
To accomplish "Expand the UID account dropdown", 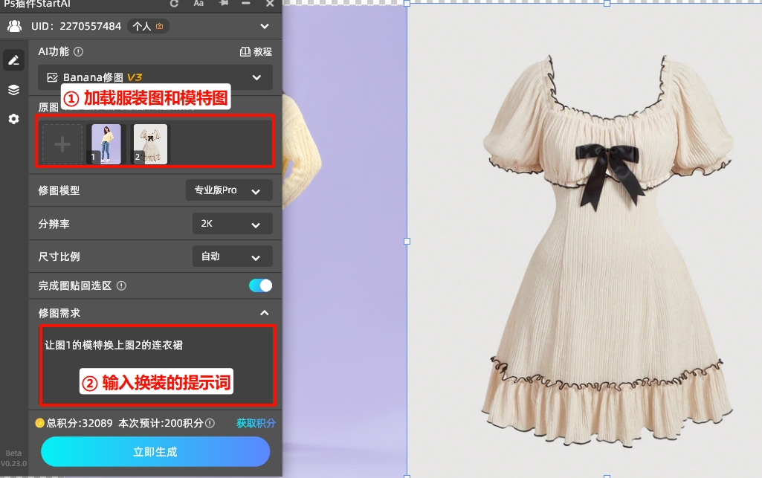I will (x=264, y=25).
